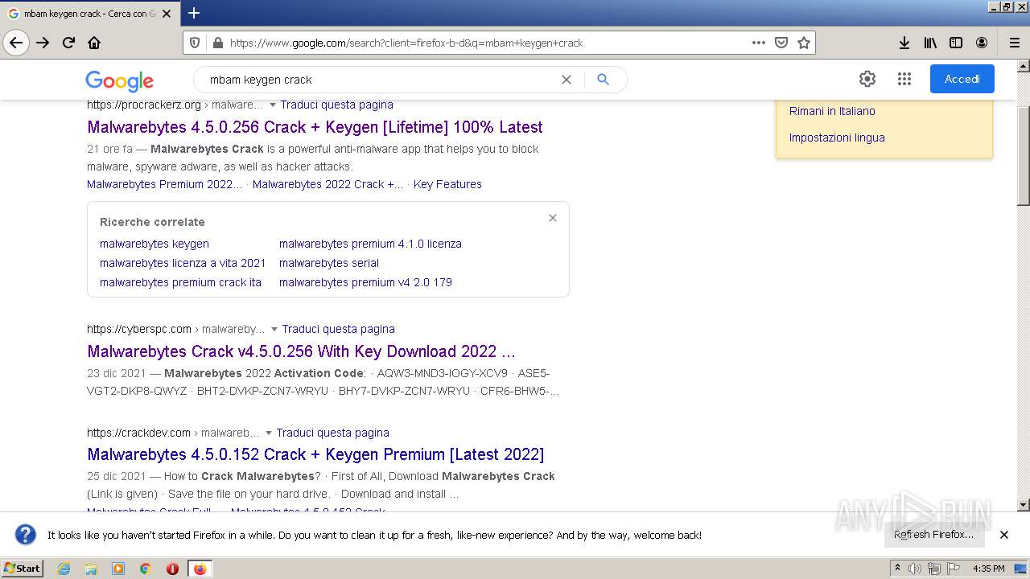Toggle the sidebar view
Screen dimensions: 1030x579
[x=956, y=43]
